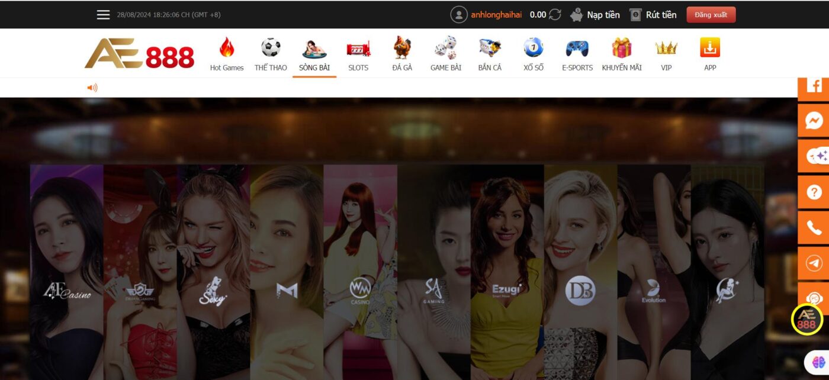Image resolution: width=829 pixels, height=380 pixels.
Task: Choose the Evolution live casino tile
Action: click(x=654, y=272)
